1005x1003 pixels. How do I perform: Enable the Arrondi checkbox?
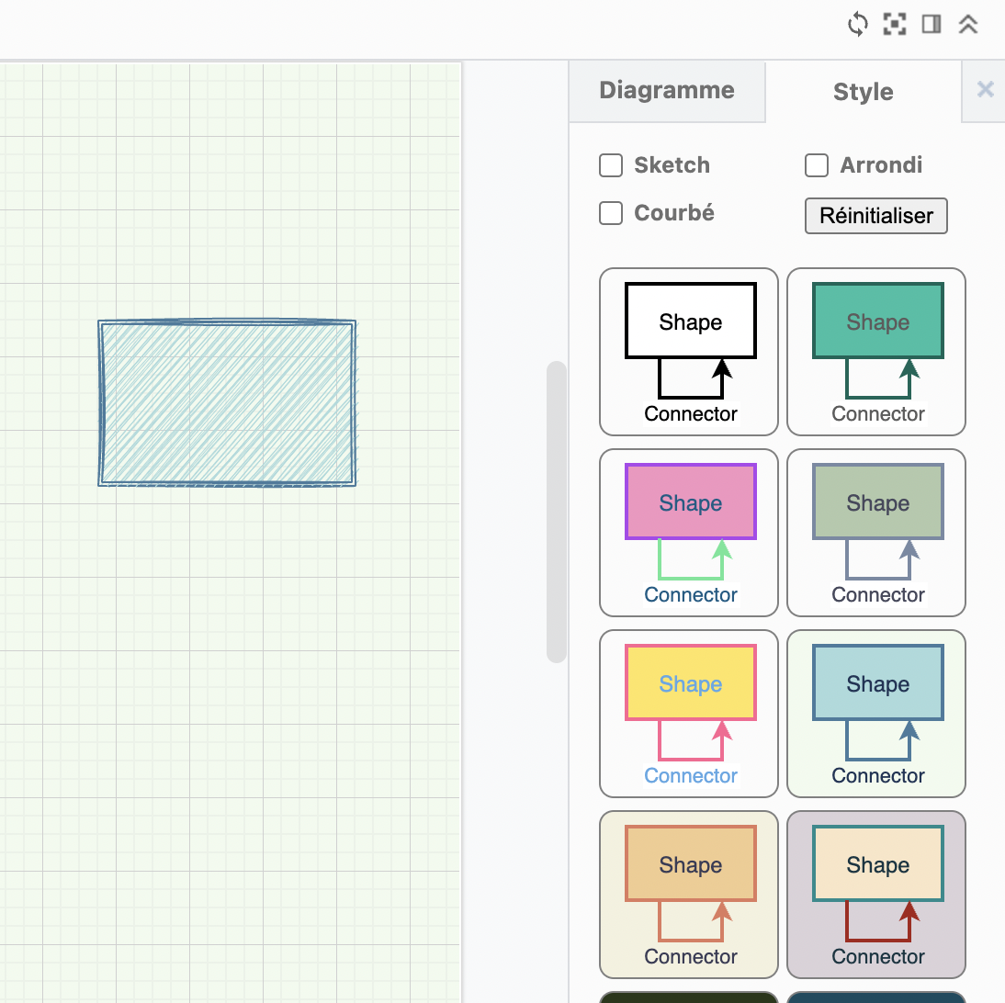click(817, 165)
